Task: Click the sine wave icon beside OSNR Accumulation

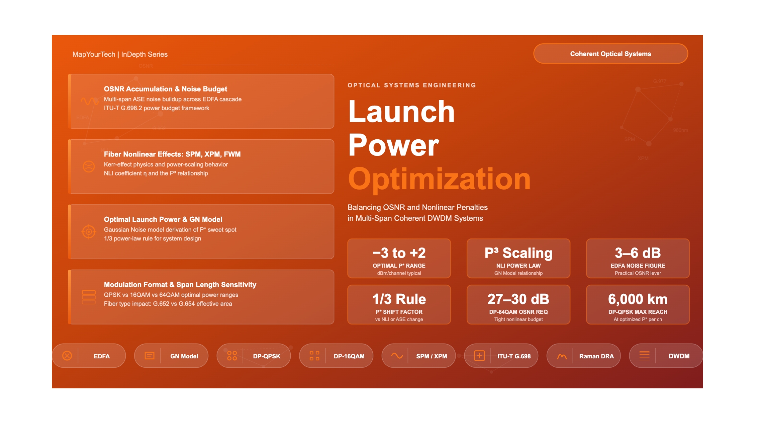Action: (90, 101)
